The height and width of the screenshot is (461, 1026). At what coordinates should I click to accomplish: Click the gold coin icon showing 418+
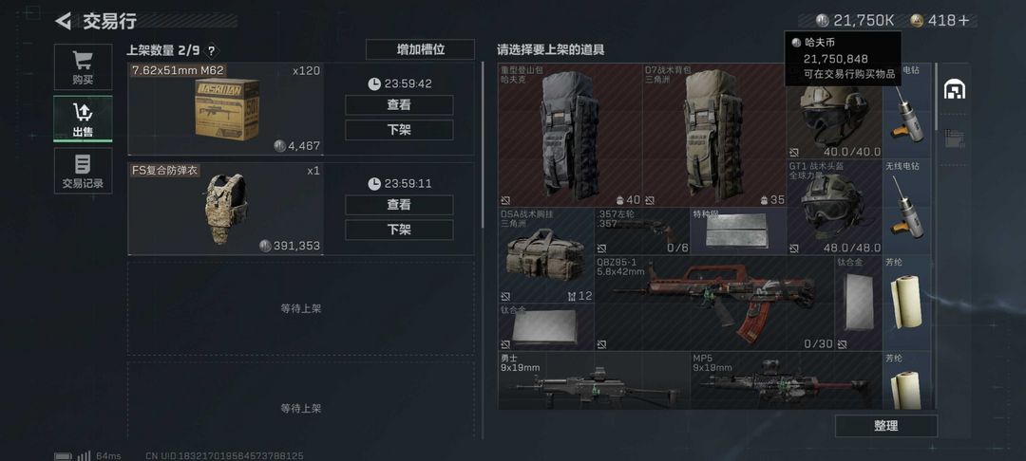[918, 20]
